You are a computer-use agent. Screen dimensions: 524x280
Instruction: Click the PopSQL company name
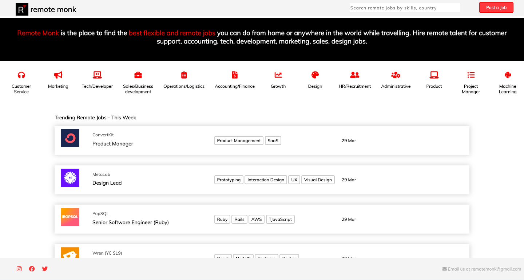pyautogui.click(x=100, y=214)
